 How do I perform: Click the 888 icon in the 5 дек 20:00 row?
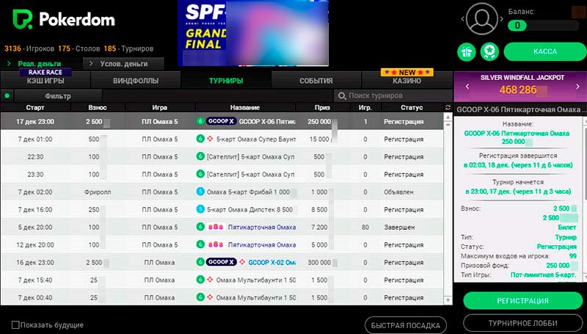click(x=216, y=227)
